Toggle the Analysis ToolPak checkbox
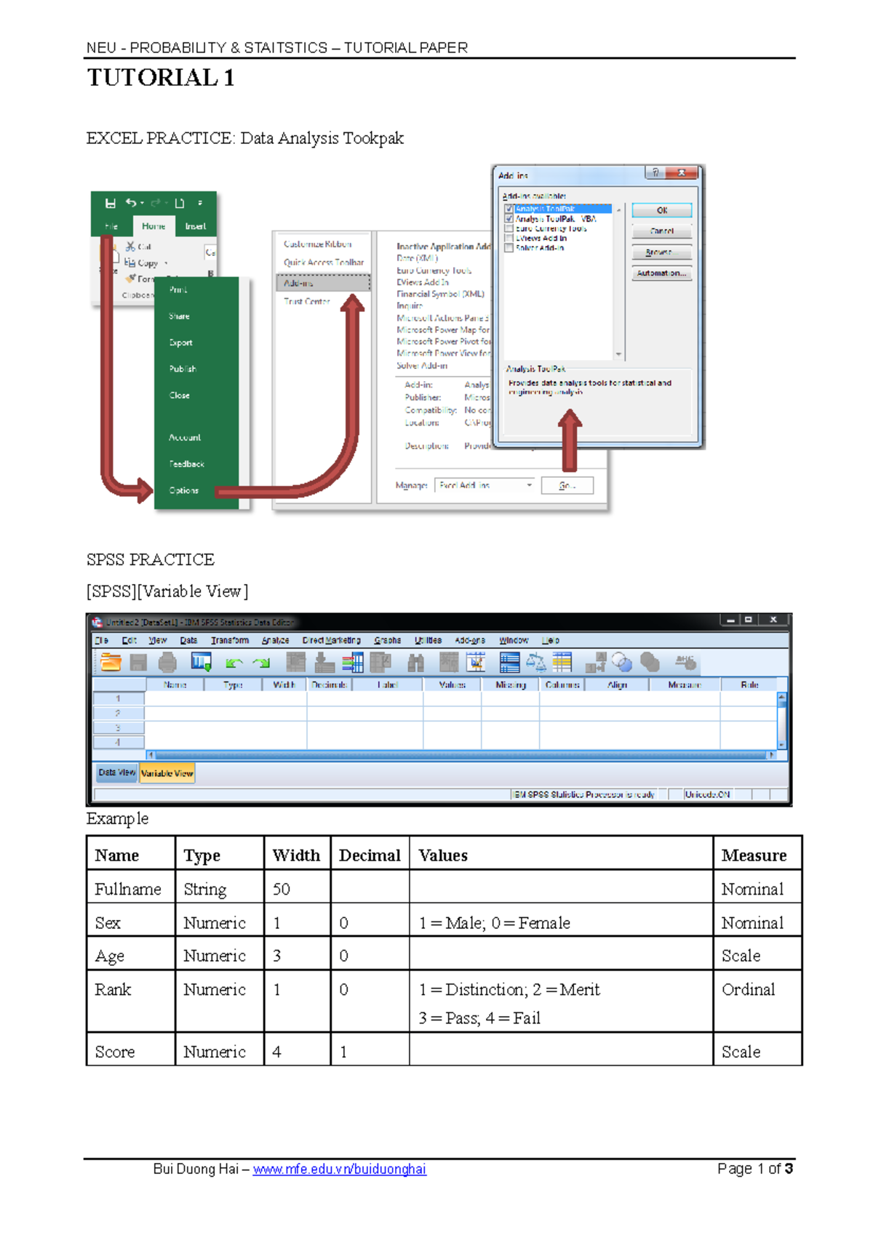This screenshot has width=873, height=1235. (509, 209)
